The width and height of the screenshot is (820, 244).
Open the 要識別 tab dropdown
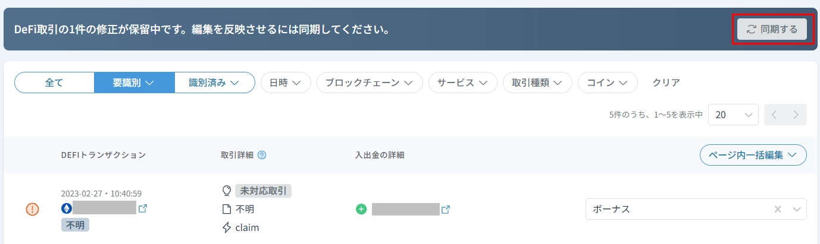coord(134,83)
